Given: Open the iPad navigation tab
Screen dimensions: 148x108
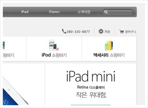Looking at the screenshot, I should pos(25,12).
